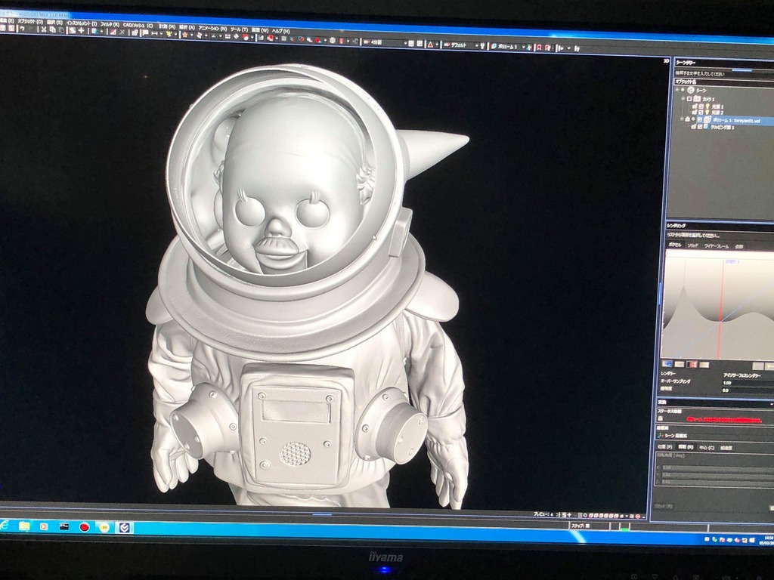Viewport: 774px width, 580px height.
Task: Collapse the ボリューム 1 tree node
Action: [682, 119]
